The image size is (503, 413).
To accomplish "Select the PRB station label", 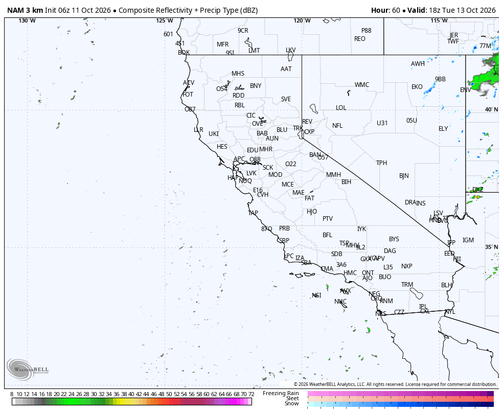I will click(x=284, y=228).
